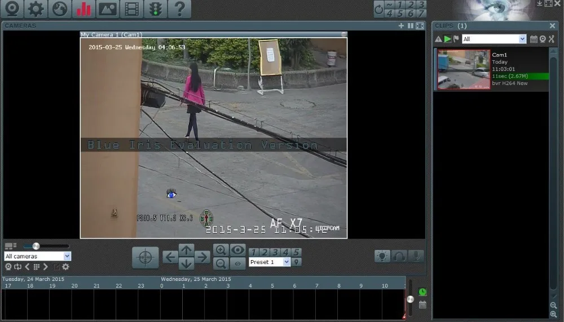Screen dimensions: 564x322
Task: Open help with the question mark icon
Action: pos(179,8)
